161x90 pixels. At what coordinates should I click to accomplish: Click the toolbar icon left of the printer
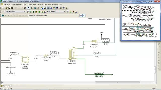pyautogui.click(x=57, y=8)
